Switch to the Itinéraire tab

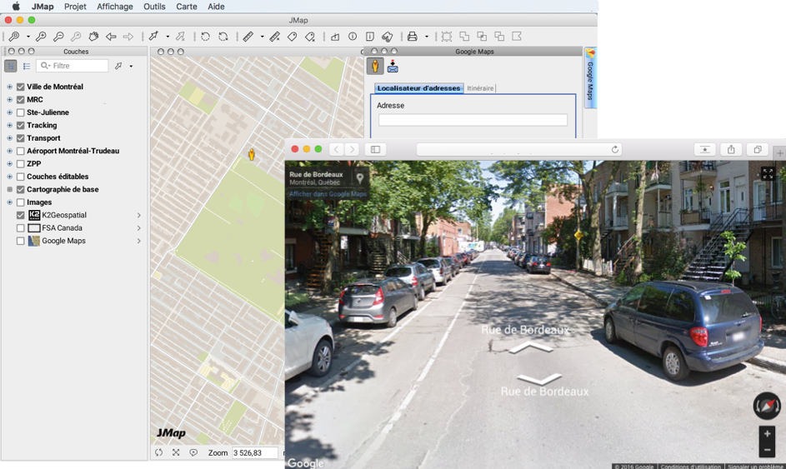coord(480,88)
